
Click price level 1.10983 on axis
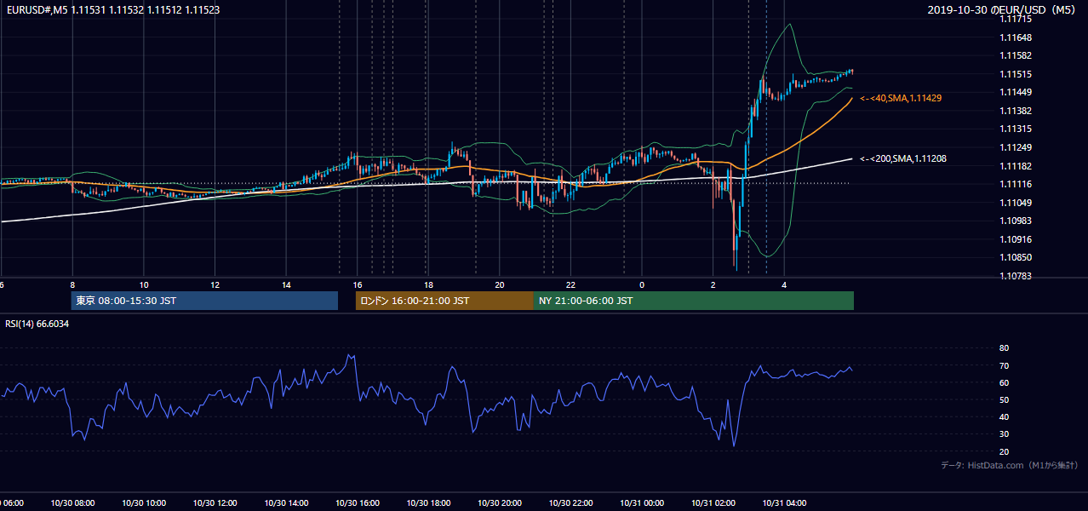tap(1016, 221)
